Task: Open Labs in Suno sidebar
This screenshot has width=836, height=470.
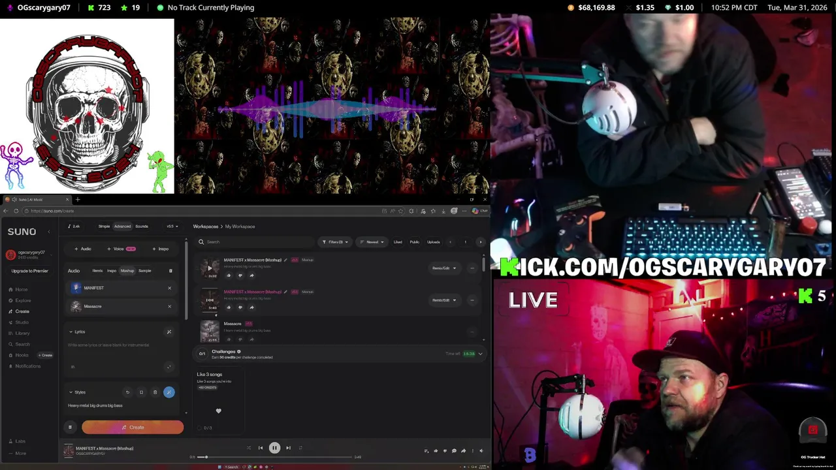Action: point(17,441)
